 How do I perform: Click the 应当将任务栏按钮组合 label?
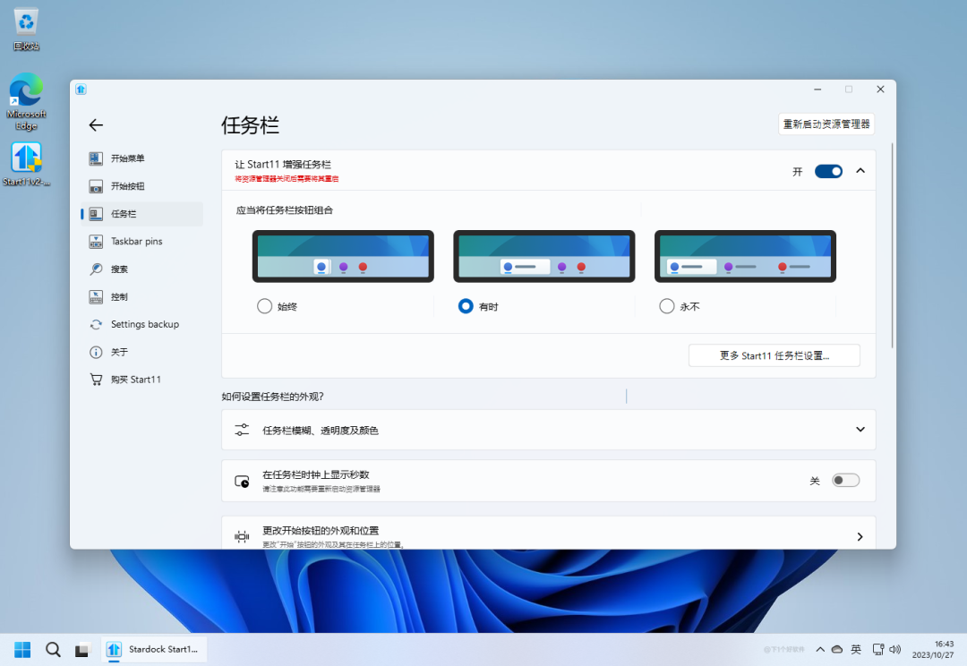pos(285,210)
